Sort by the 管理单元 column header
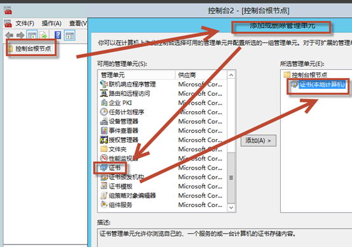352x247 pixels. pos(137,75)
